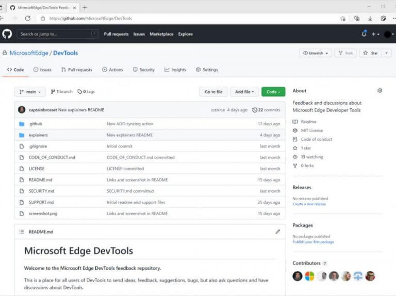Click the browser address bar URL

[x=90, y=19]
